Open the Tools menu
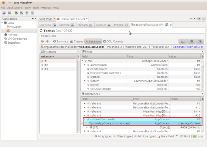 coord(36,8)
